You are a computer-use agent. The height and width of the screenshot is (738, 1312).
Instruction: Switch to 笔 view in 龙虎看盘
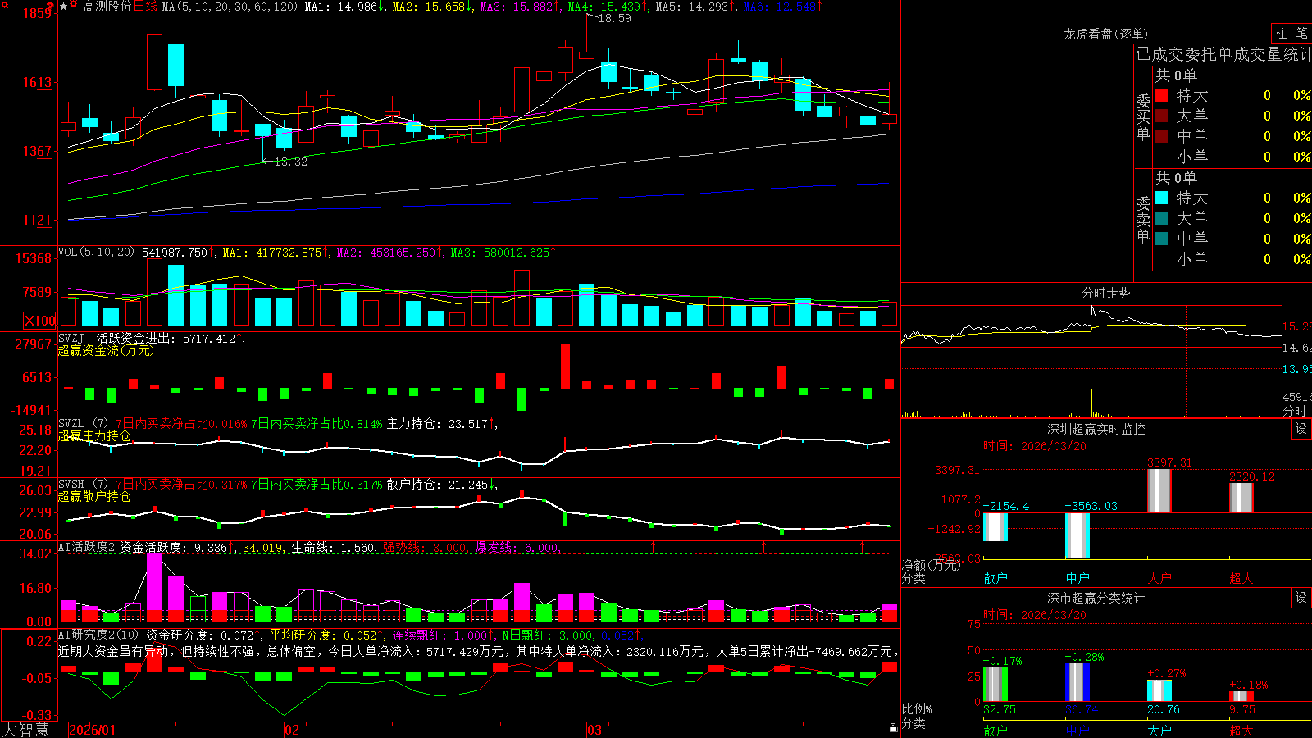point(1302,33)
